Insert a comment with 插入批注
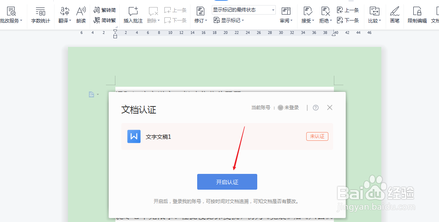439x222 pixels. (133, 15)
